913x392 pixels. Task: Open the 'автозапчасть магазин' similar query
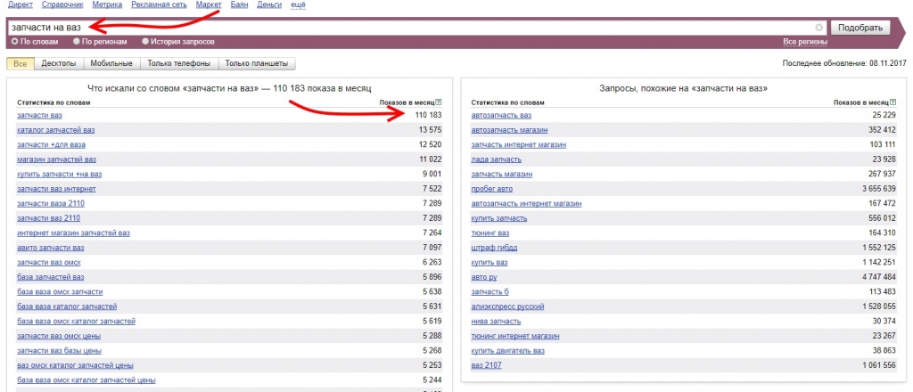[x=509, y=130]
